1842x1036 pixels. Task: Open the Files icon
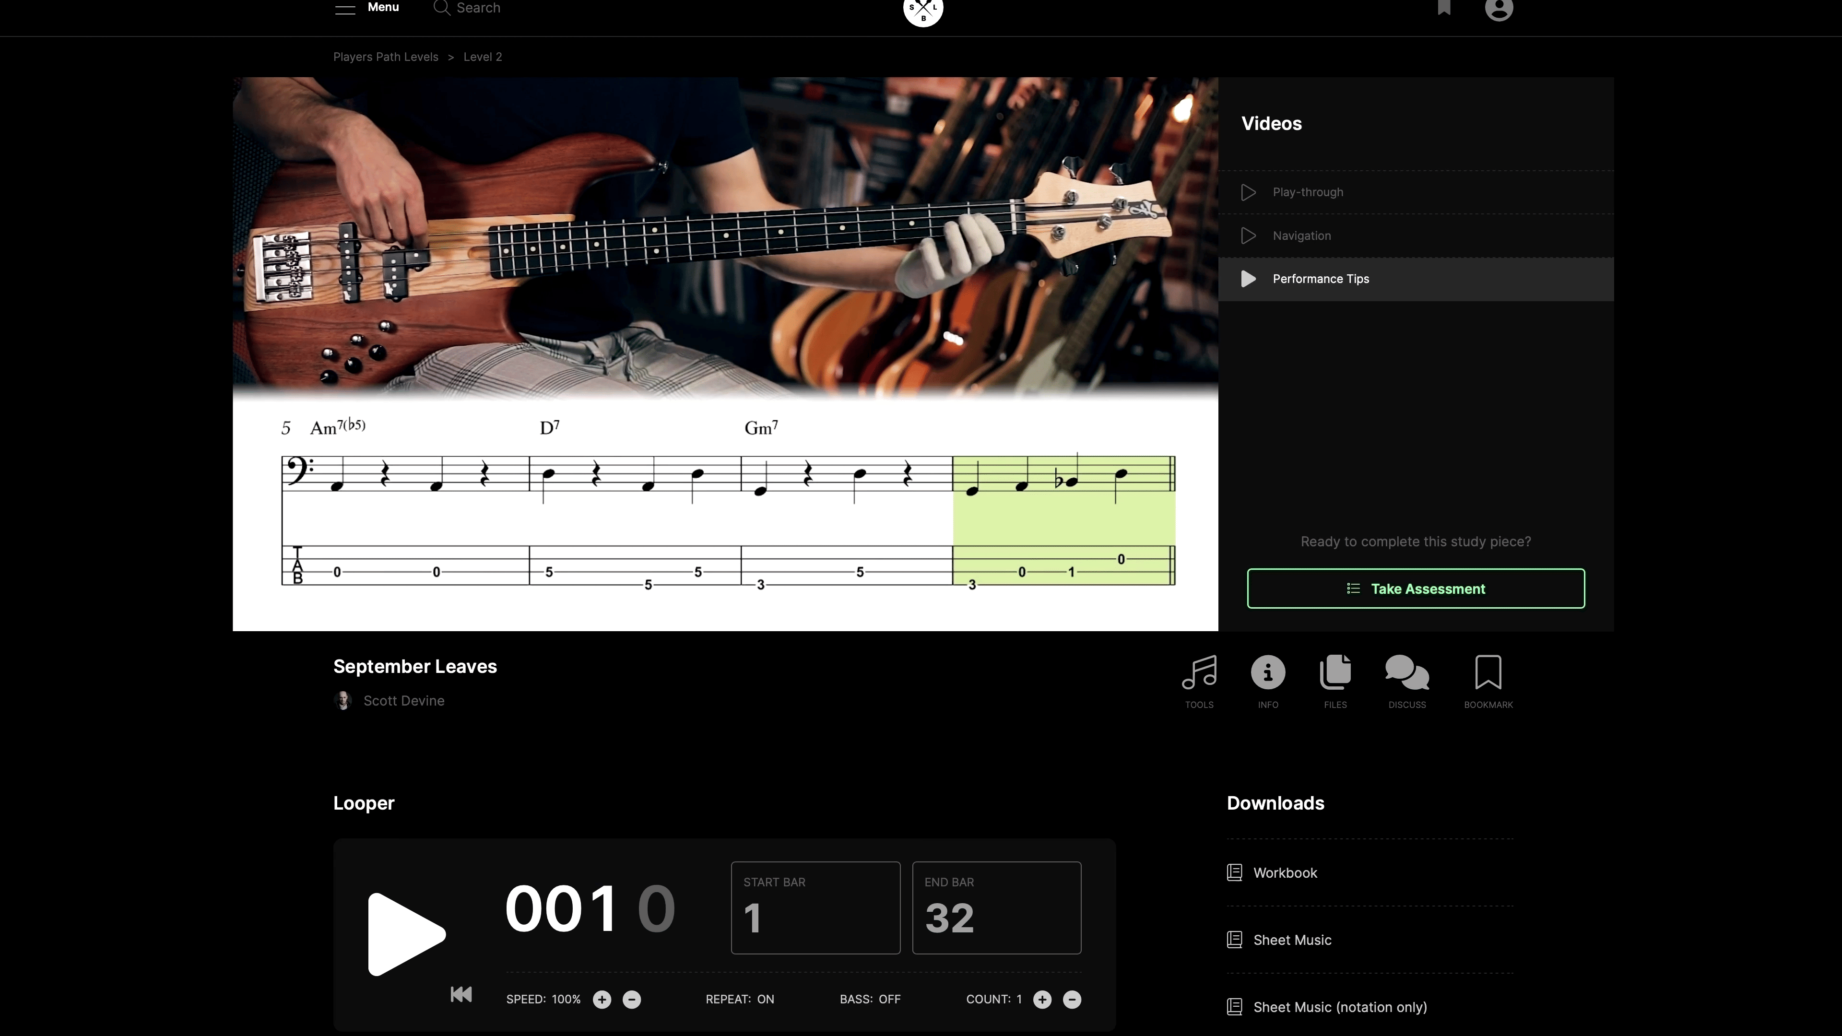coord(1335,673)
